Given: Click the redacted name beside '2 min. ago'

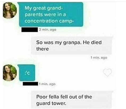Looking at the screenshot, I should pyautogui.click(x=30, y=30).
